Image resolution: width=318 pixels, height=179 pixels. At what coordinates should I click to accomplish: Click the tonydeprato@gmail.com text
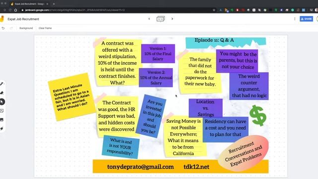[140, 167]
